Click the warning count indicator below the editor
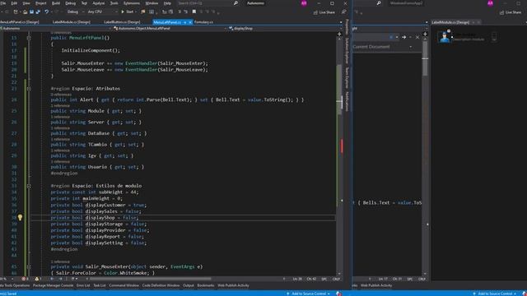The width and height of the screenshot is (527, 296). 38,279
